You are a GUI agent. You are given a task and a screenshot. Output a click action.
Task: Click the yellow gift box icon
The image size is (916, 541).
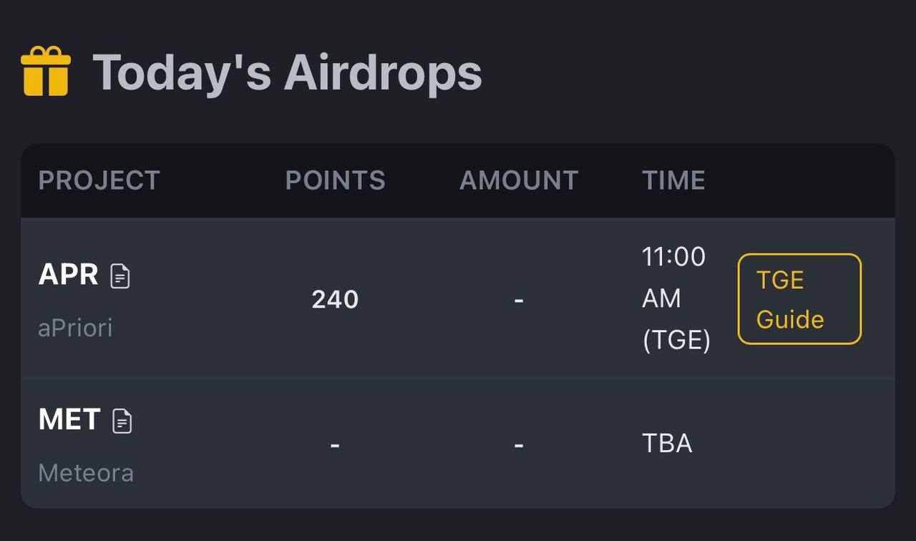click(x=46, y=71)
